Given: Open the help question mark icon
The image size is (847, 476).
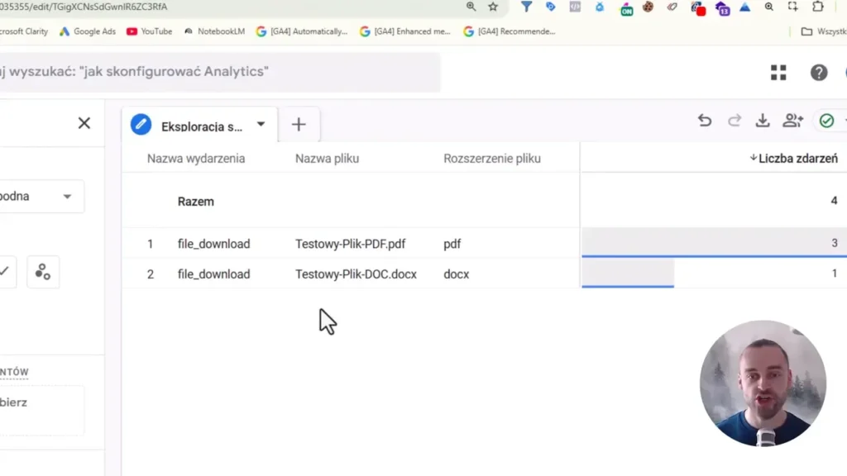Looking at the screenshot, I should pos(819,73).
